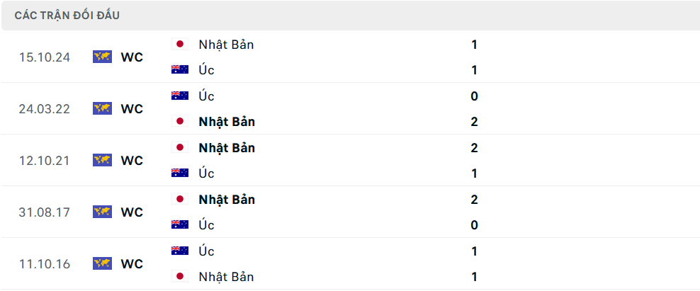Click the Các Trận Đối Đầu section header
This screenshot has height=291, width=700.
click(67, 16)
